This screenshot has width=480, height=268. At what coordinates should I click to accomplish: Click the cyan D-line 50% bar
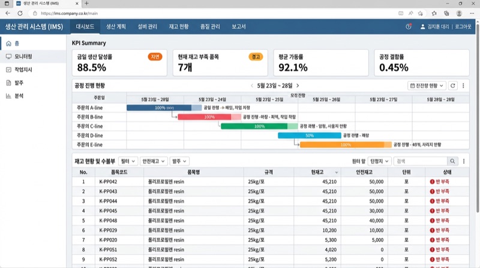pyautogui.click(x=310, y=135)
